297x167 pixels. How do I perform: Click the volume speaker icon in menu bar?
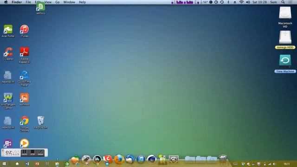(x=248, y=2)
